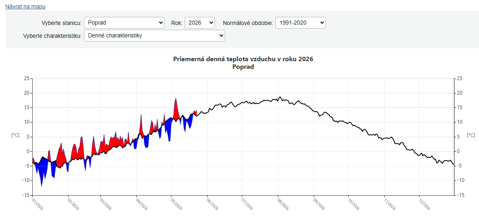The height and width of the screenshot is (223, 479).
Task: Open the Normálové obdobie 1991-2020 dropdown
Action: (x=301, y=23)
